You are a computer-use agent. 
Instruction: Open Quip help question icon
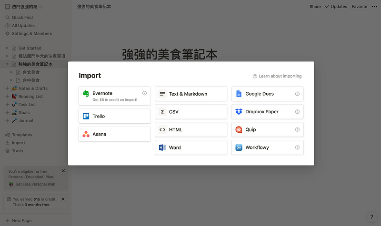point(297,129)
